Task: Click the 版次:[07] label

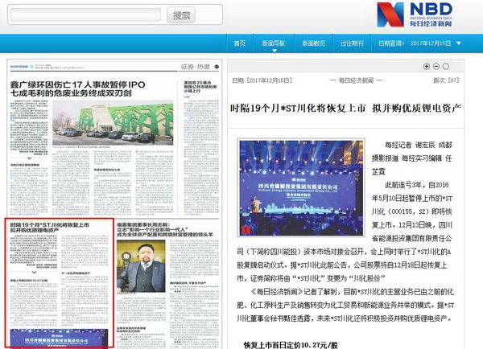Action: coord(446,80)
